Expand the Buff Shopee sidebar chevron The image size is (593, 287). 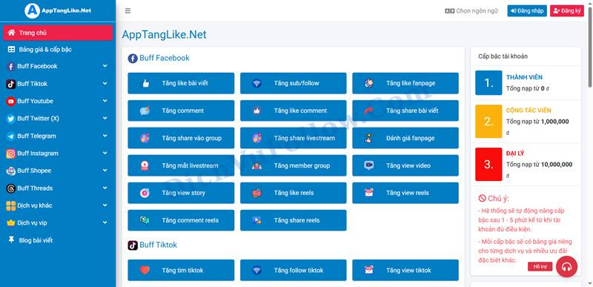click(105, 171)
